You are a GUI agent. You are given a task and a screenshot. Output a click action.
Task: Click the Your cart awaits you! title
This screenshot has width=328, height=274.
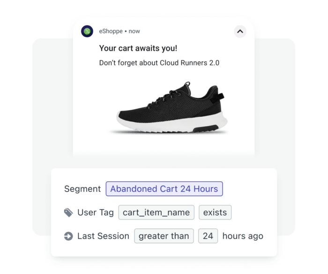[138, 48]
